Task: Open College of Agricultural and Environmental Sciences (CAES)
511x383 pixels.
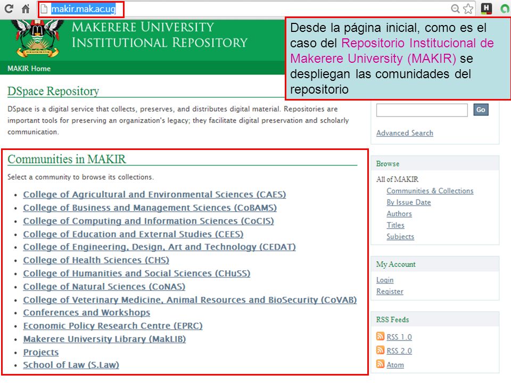Action: pos(154,195)
